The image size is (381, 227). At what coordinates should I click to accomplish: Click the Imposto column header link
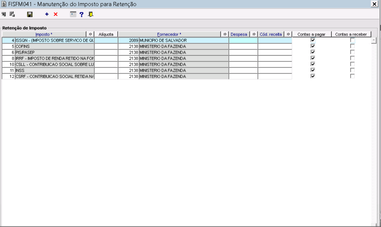point(44,35)
